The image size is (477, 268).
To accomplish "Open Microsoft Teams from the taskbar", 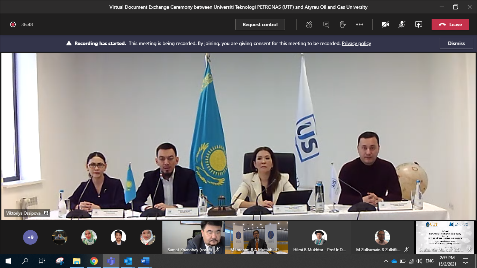I will (111, 261).
